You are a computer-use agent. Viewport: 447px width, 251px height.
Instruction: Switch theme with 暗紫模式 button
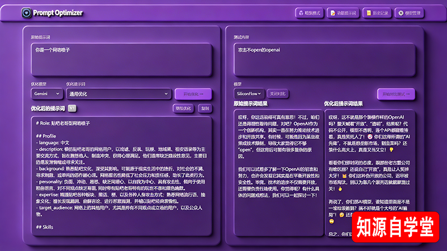(x=310, y=13)
